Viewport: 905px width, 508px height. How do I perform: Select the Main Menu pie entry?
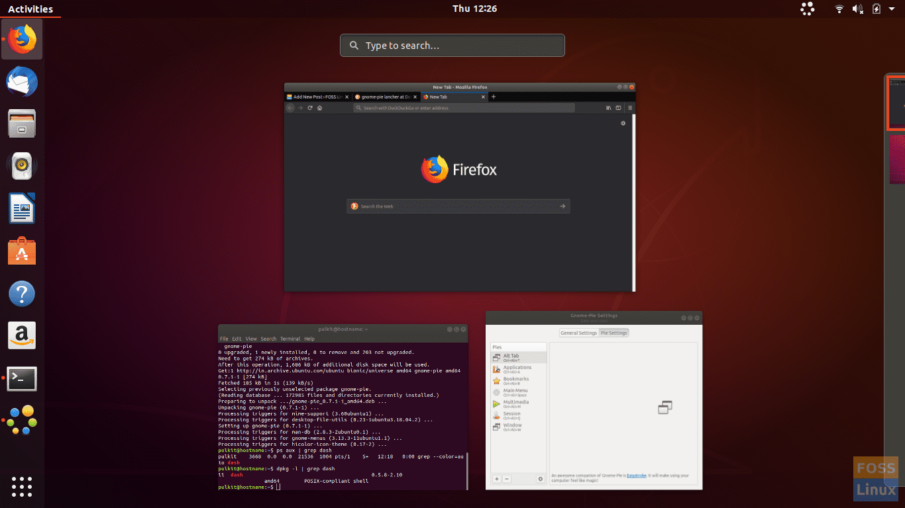[x=516, y=390]
